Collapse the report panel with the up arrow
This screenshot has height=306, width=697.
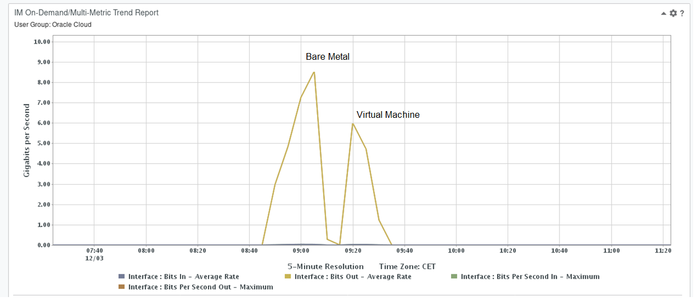click(x=663, y=13)
